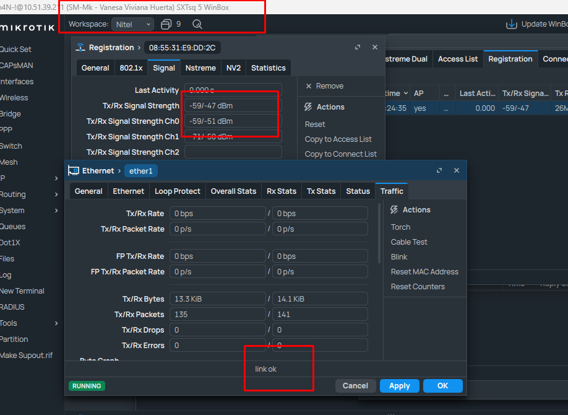The image size is (568, 415).
Task: Click the search magnifier icon in toolbar
Action: 197,24
